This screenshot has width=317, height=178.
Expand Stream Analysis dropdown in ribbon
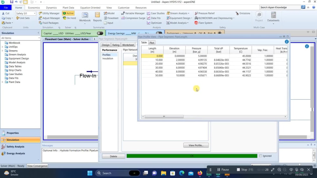tap(189, 13)
